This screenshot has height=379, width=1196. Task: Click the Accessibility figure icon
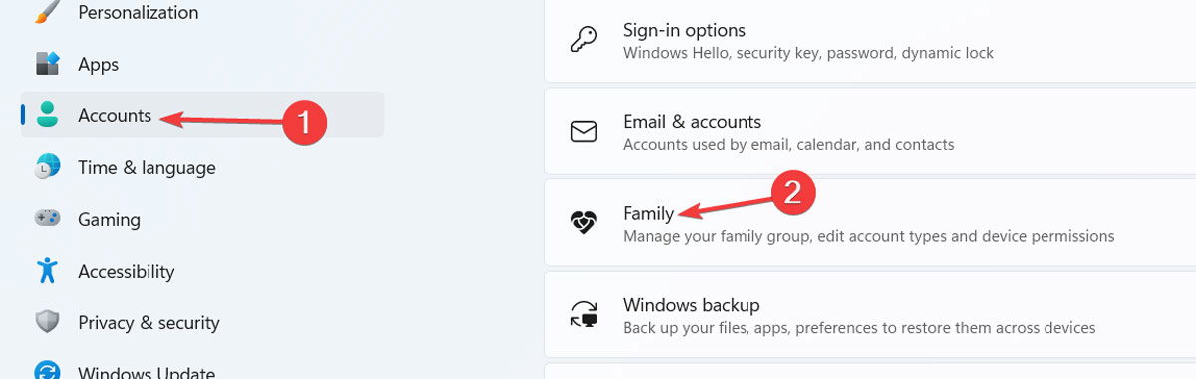tap(47, 271)
